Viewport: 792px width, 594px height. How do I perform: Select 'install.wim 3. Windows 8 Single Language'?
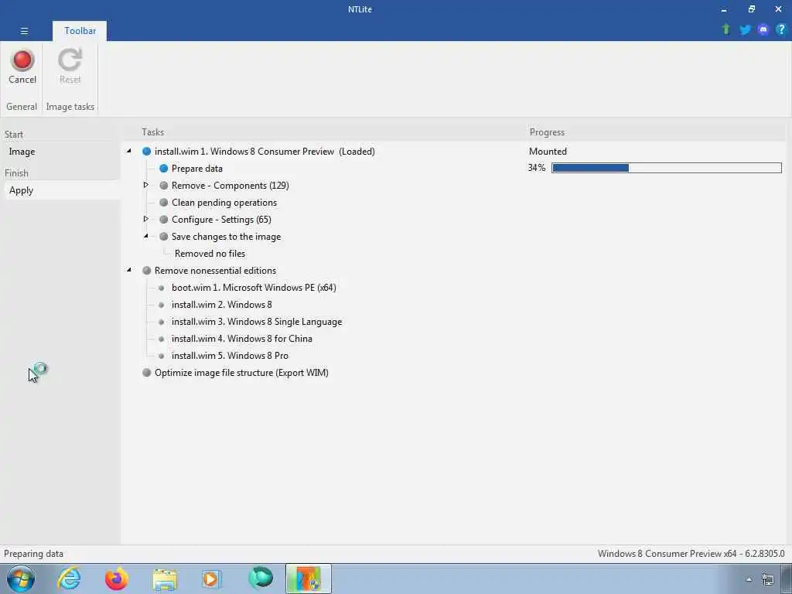pyautogui.click(x=257, y=322)
